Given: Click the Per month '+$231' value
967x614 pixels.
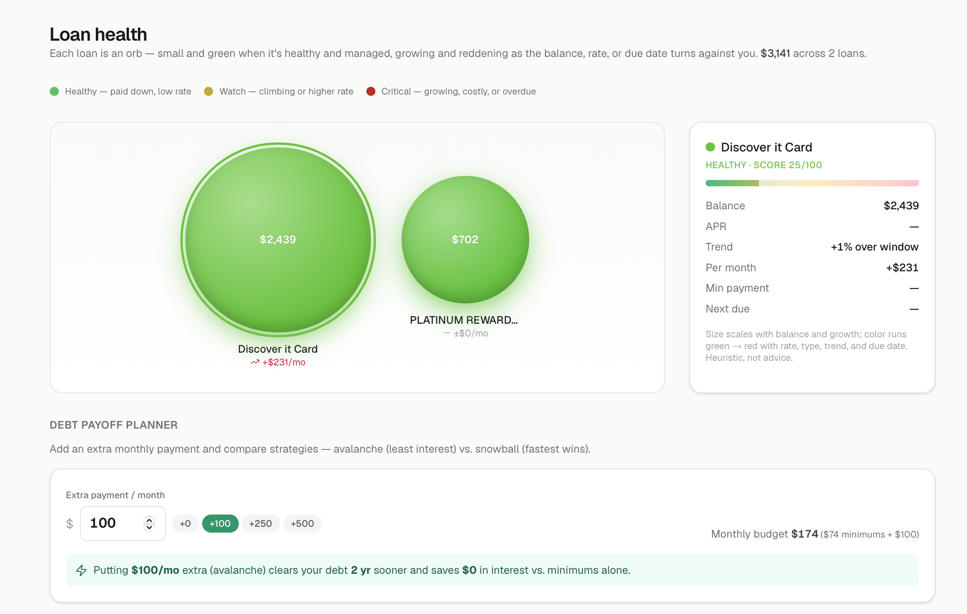Looking at the screenshot, I should click(x=902, y=268).
